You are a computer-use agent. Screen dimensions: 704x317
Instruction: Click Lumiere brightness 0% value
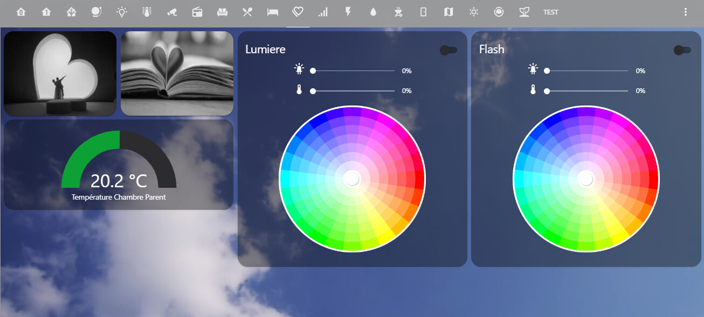(x=407, y=71)
